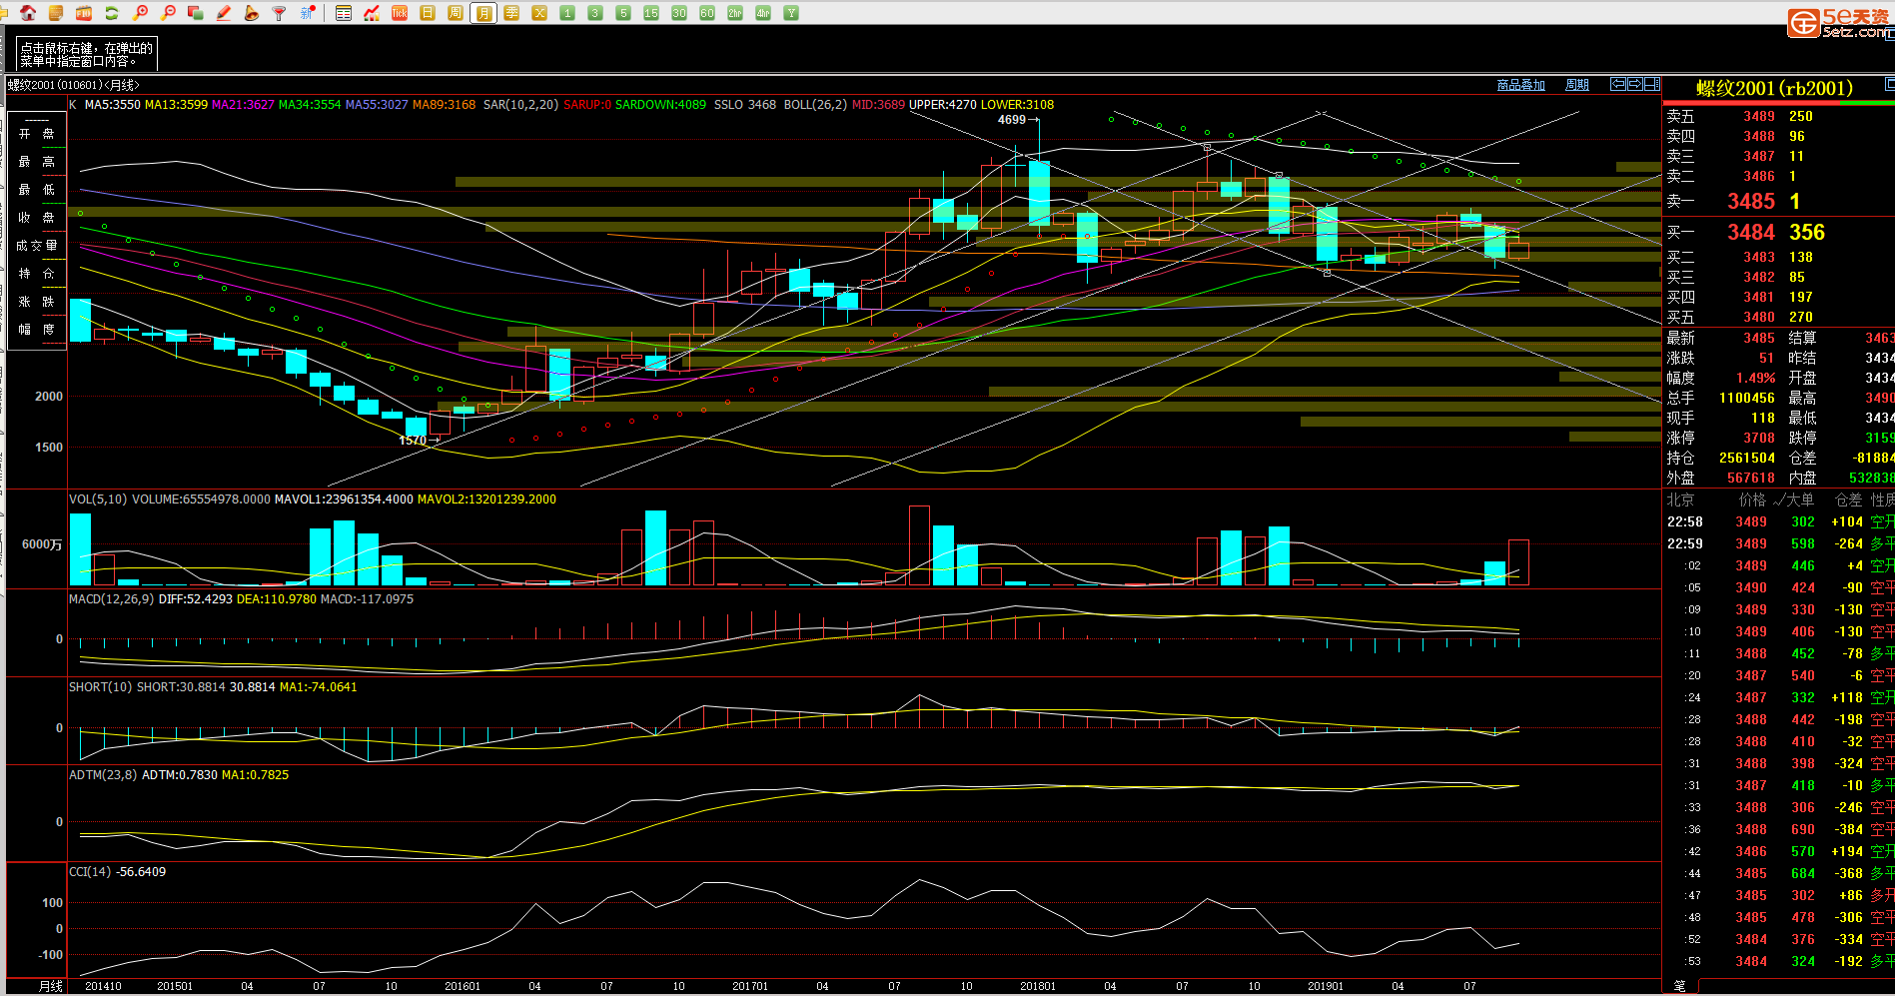Screen dimensions: 1895x996
Task: Click the 卖一 3485 ask price
Action: coord(1751,202)
